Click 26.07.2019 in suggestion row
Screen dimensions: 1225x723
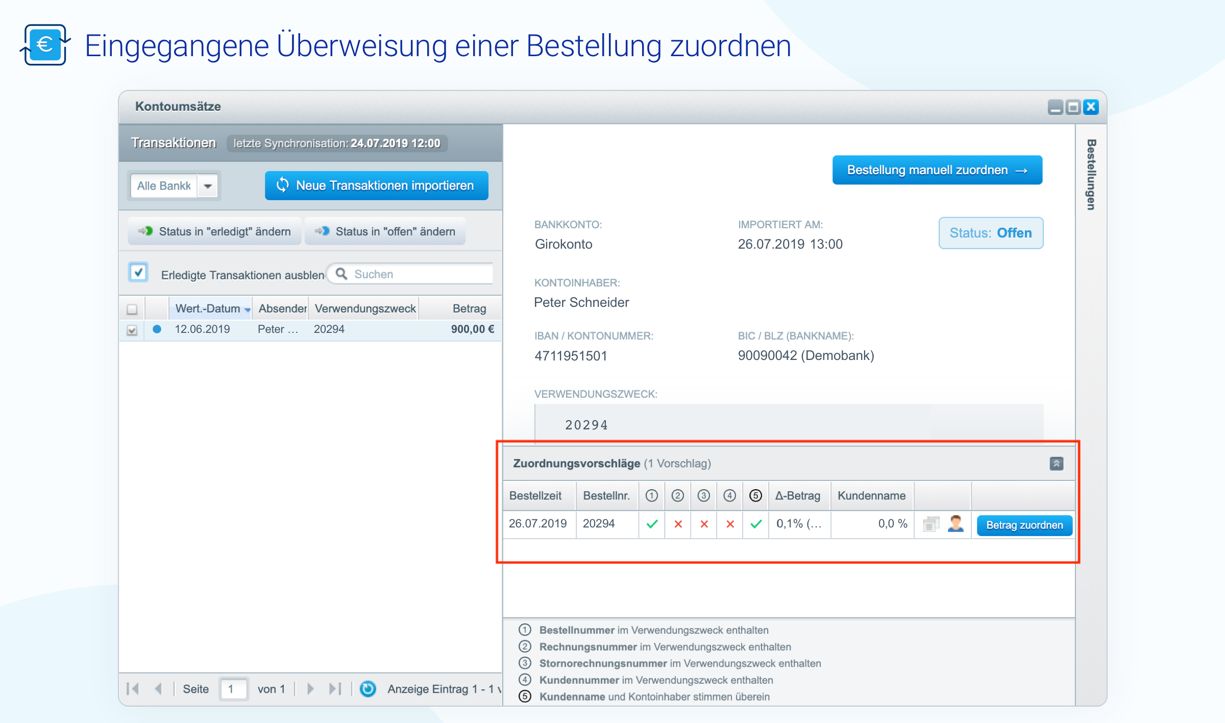(x=538, y=523)
